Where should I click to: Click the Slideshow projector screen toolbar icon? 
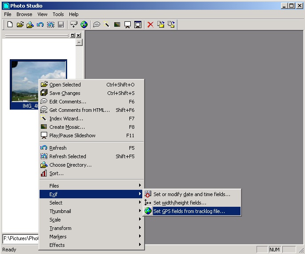128,25
